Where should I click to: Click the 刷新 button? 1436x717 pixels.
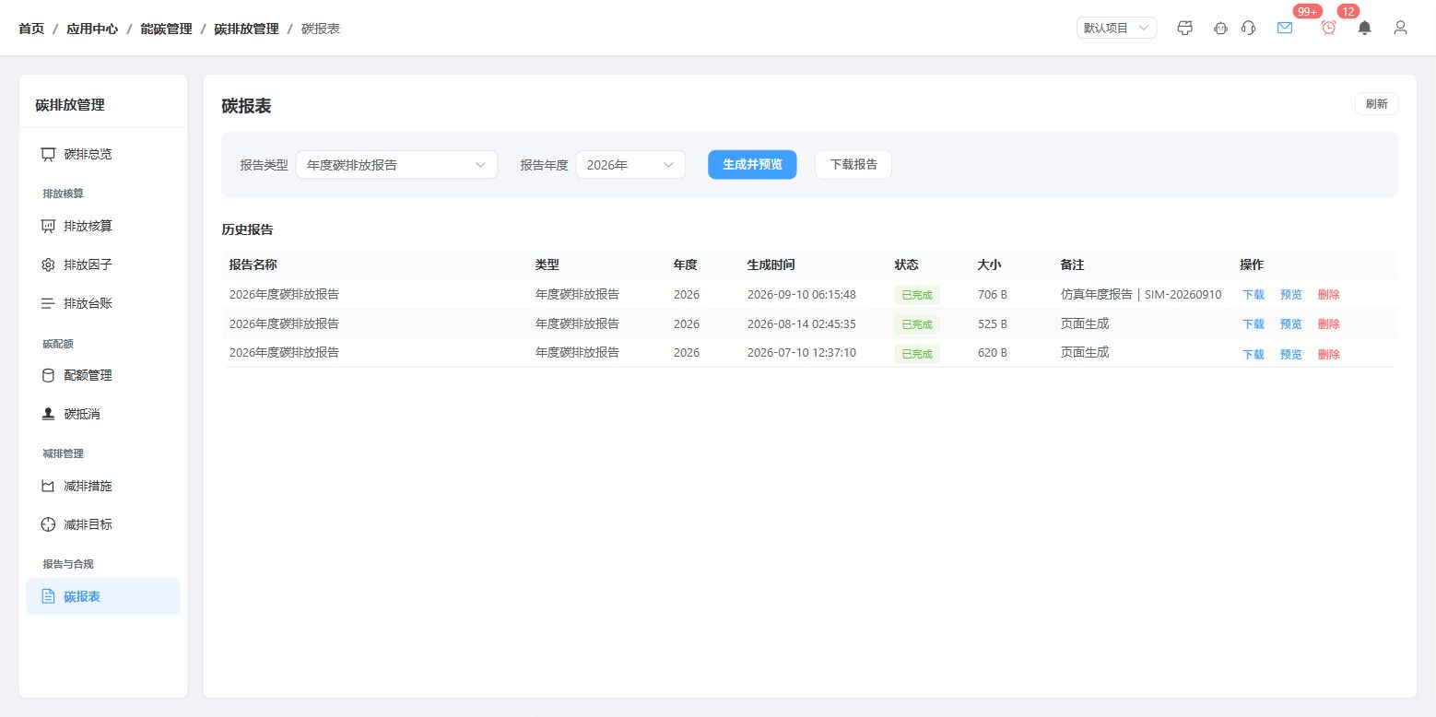1376,103
